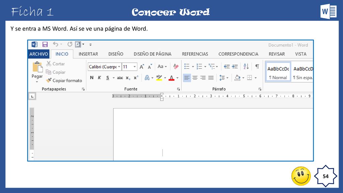Select Align right paragraph alignment
343x193 pixels.
[203, 78]
